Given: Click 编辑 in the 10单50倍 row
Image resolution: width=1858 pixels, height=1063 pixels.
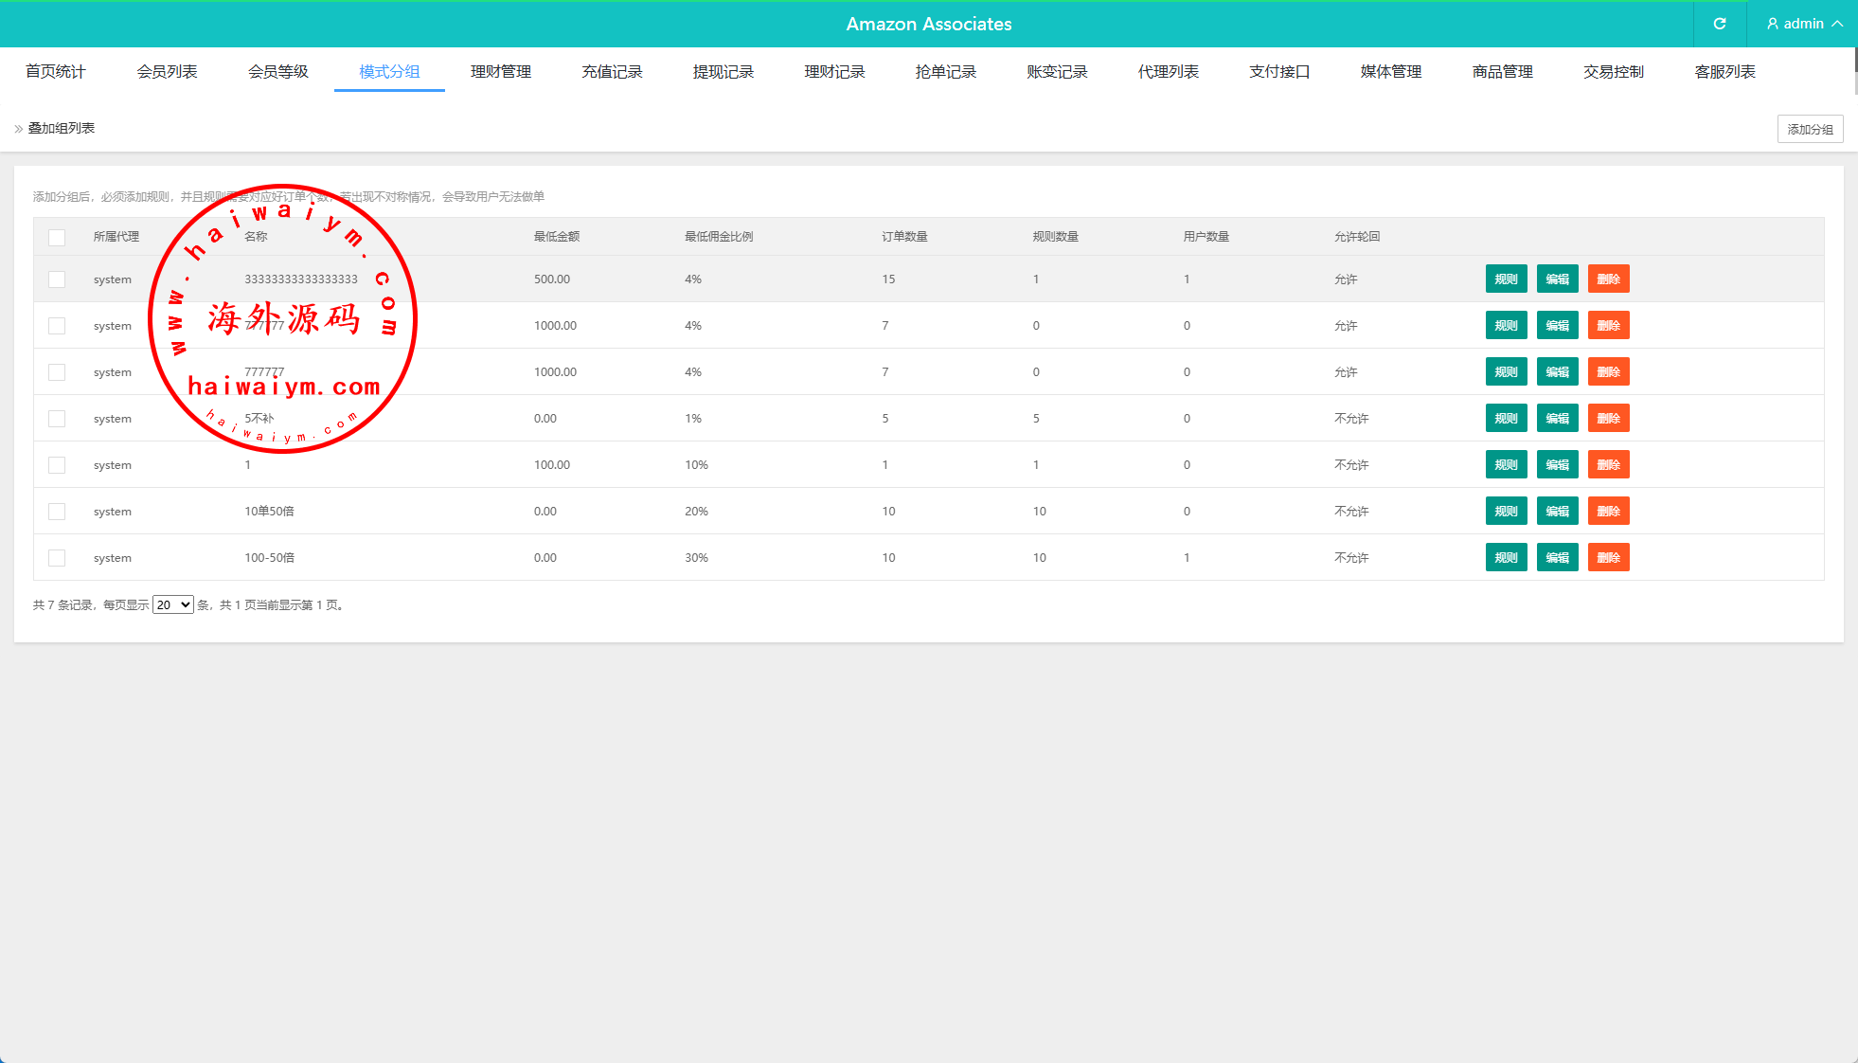Looking at the screenshot, I should click(1557, 512).
